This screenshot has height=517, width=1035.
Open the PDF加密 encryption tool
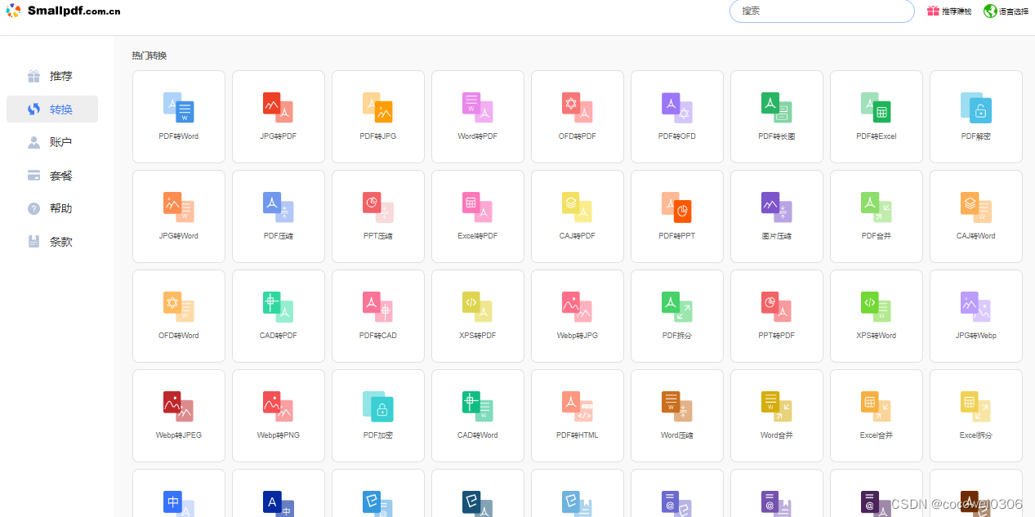pos(377,416)
